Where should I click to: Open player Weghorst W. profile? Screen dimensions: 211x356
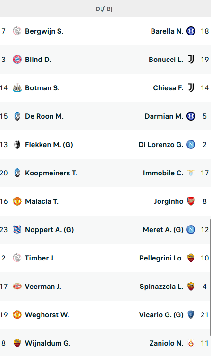pos(47,315)
